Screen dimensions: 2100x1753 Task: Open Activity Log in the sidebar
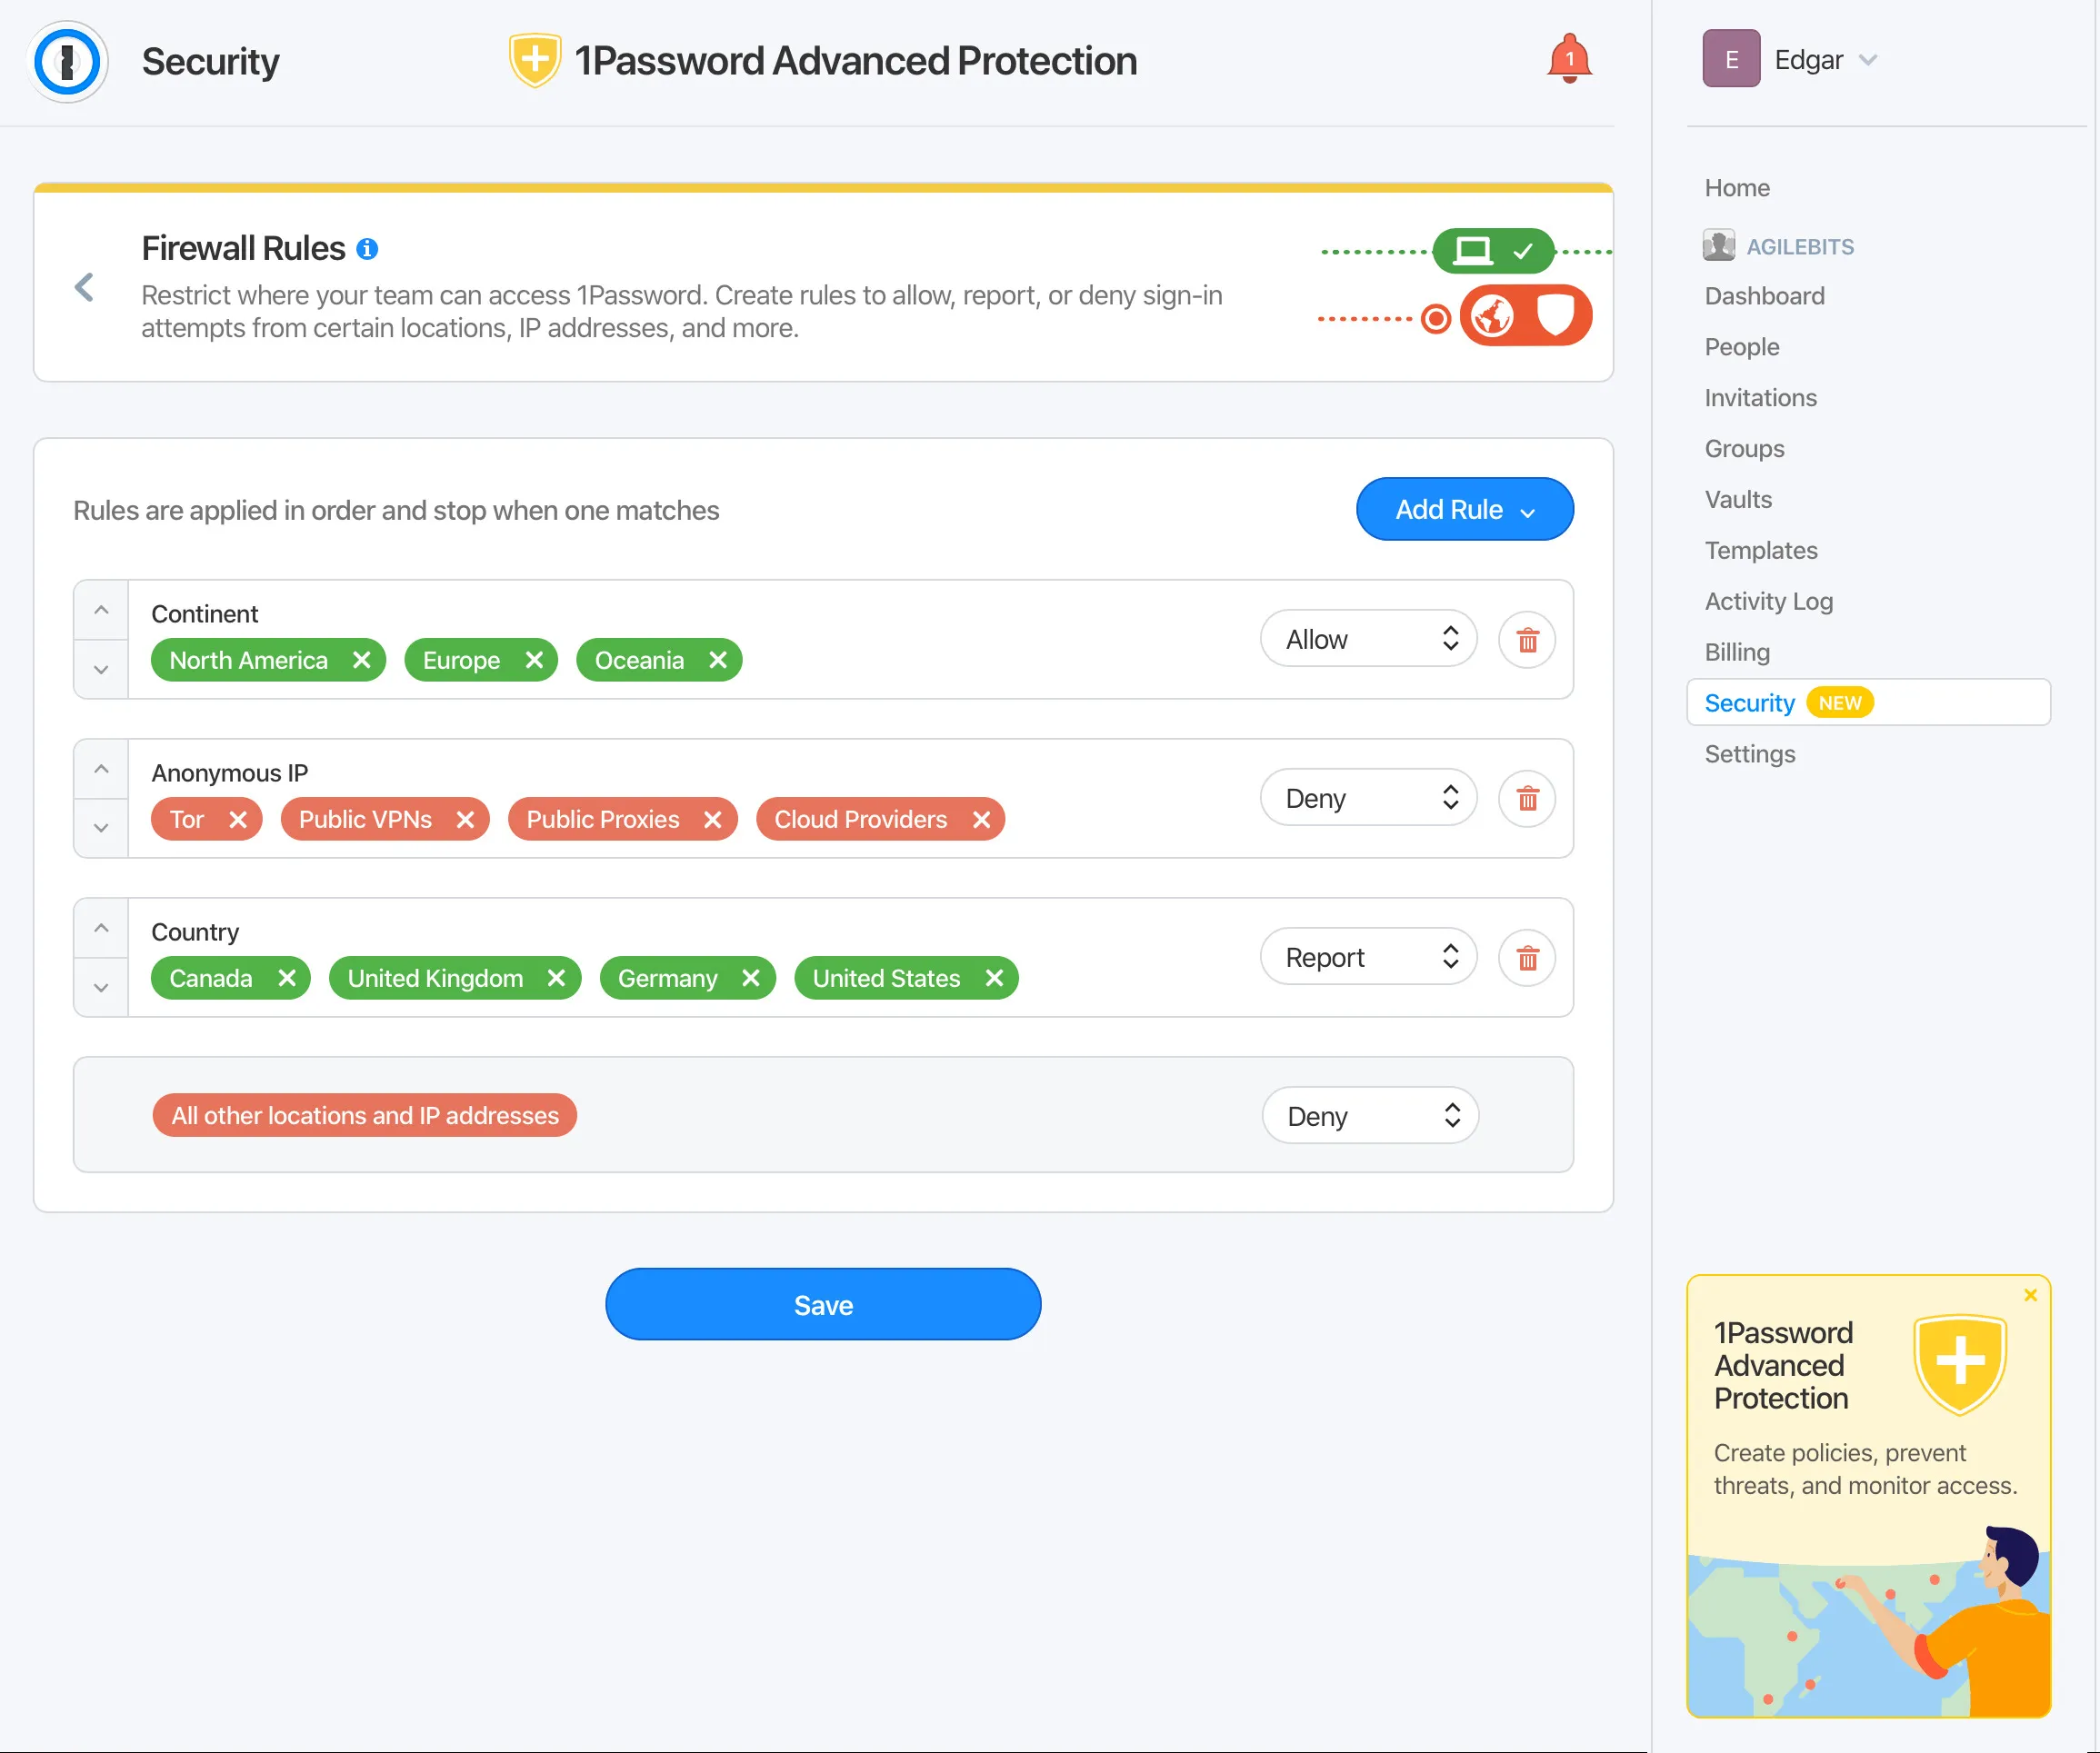[1768, 602]
